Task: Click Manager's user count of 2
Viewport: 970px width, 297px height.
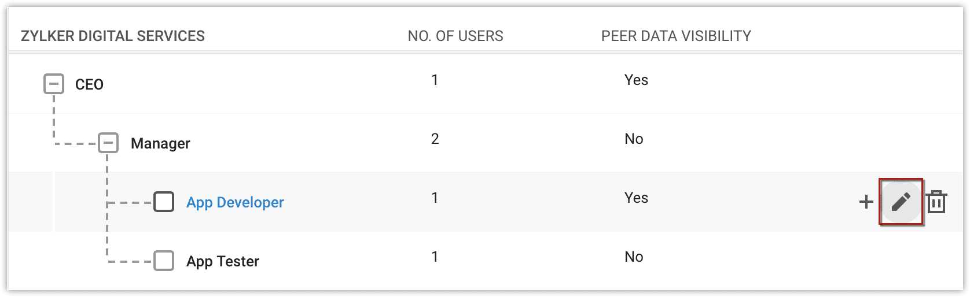Action: click(435, 139)
